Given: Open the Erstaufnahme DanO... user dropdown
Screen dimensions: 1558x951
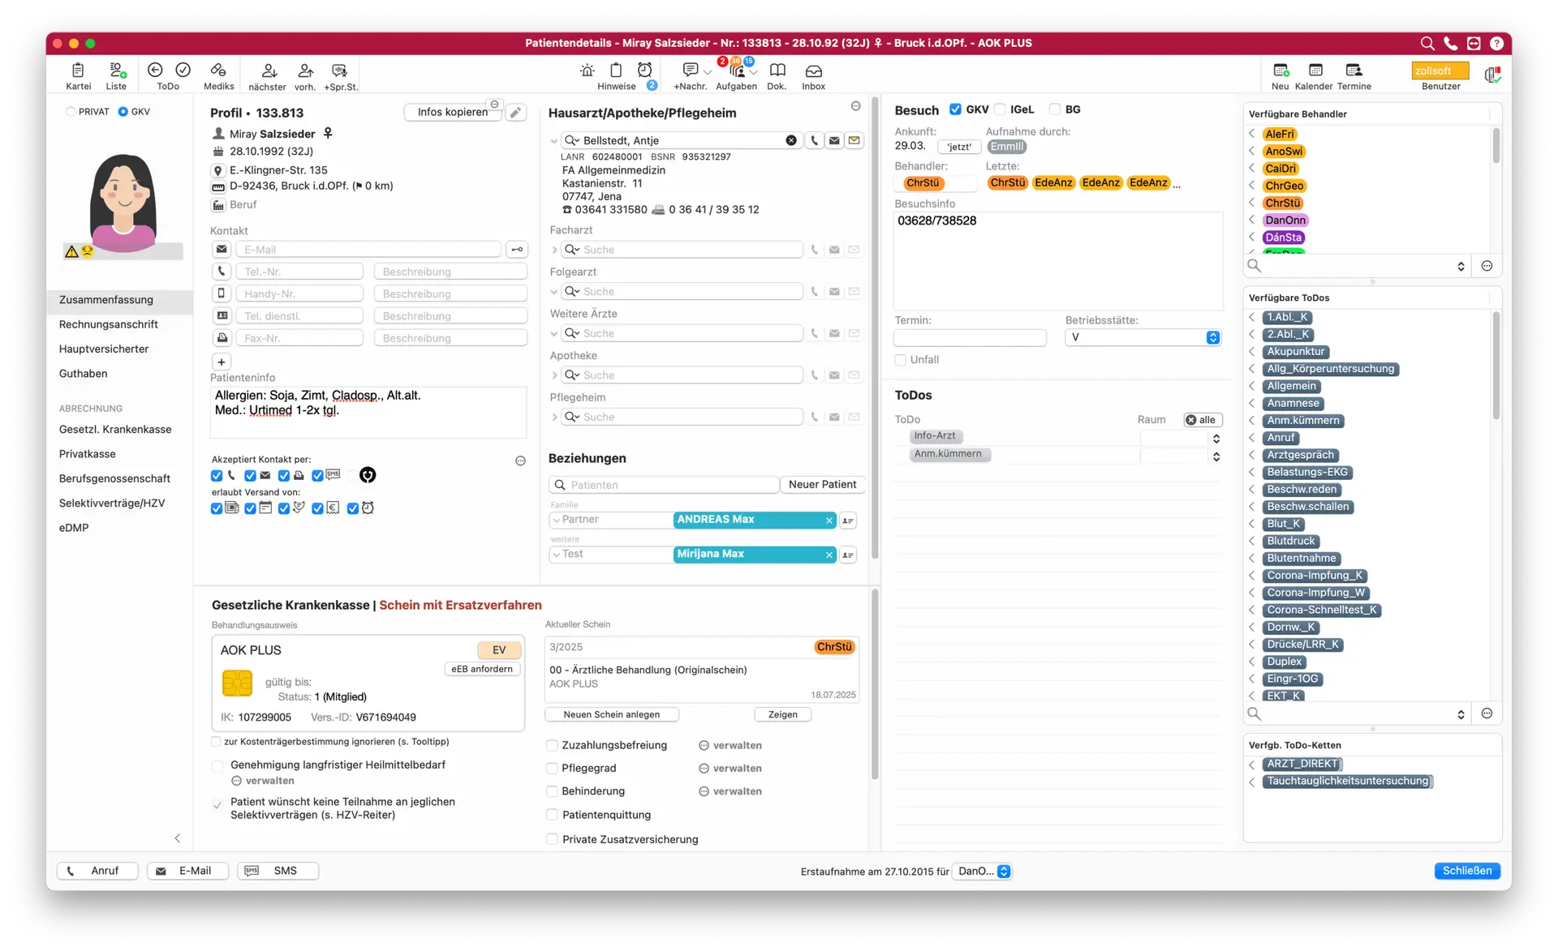Looking at the screenshot, I should pos(982,871).
